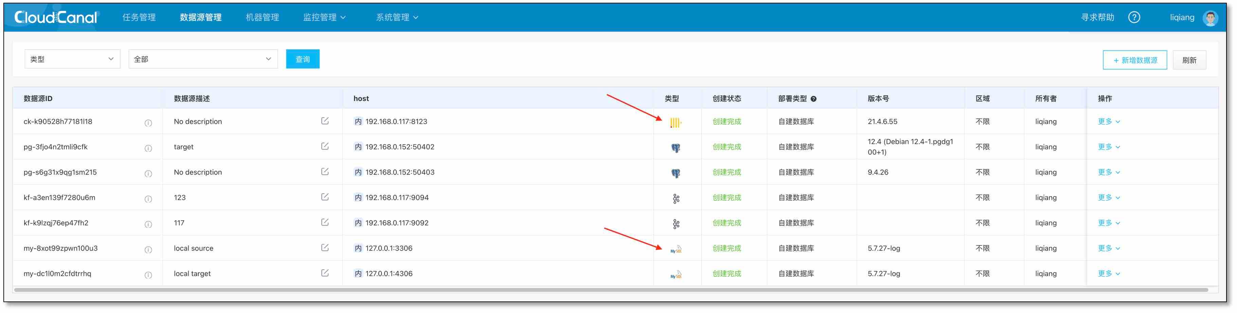Click host 192.168.0.117:9094
The image size is (1237, 313).
(x=396, y=197)
